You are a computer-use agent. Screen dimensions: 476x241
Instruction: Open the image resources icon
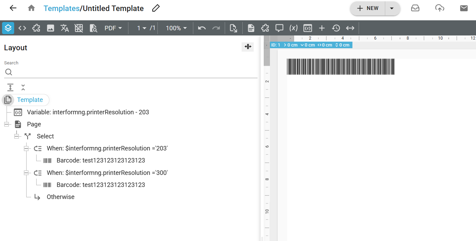pyautogui.click(x=50, y=28)
